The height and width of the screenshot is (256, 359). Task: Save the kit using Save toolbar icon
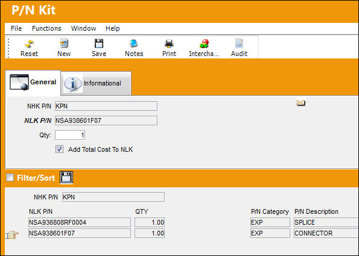pyautogui.click(x=99, y=43)
